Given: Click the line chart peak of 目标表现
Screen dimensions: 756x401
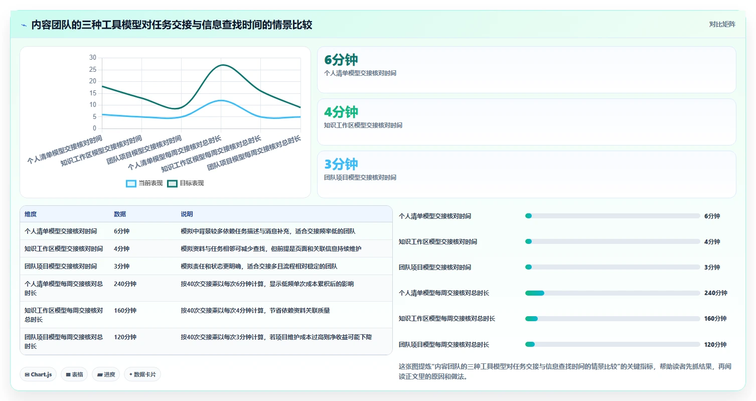Looking at the screenshot, I should [223, 65].
